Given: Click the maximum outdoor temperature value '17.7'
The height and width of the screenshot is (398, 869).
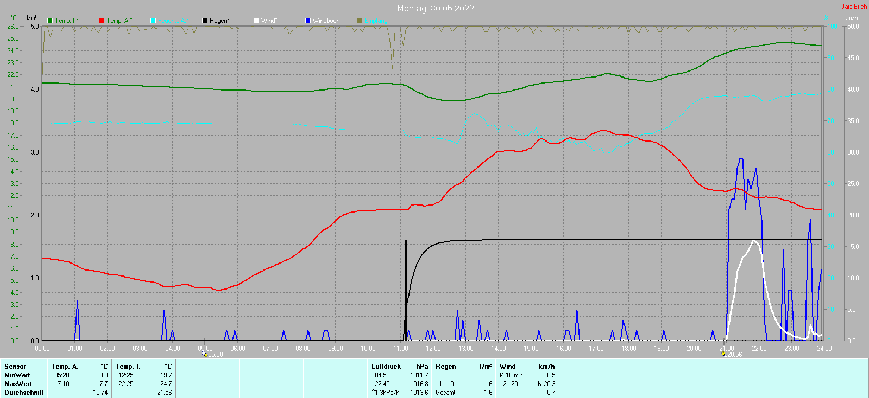Looking at the screenshot, I should click(102, 384).
